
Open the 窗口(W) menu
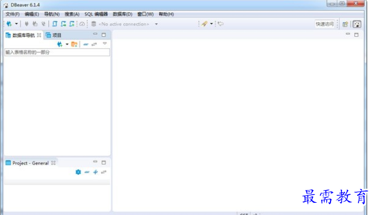coord(146,14)
